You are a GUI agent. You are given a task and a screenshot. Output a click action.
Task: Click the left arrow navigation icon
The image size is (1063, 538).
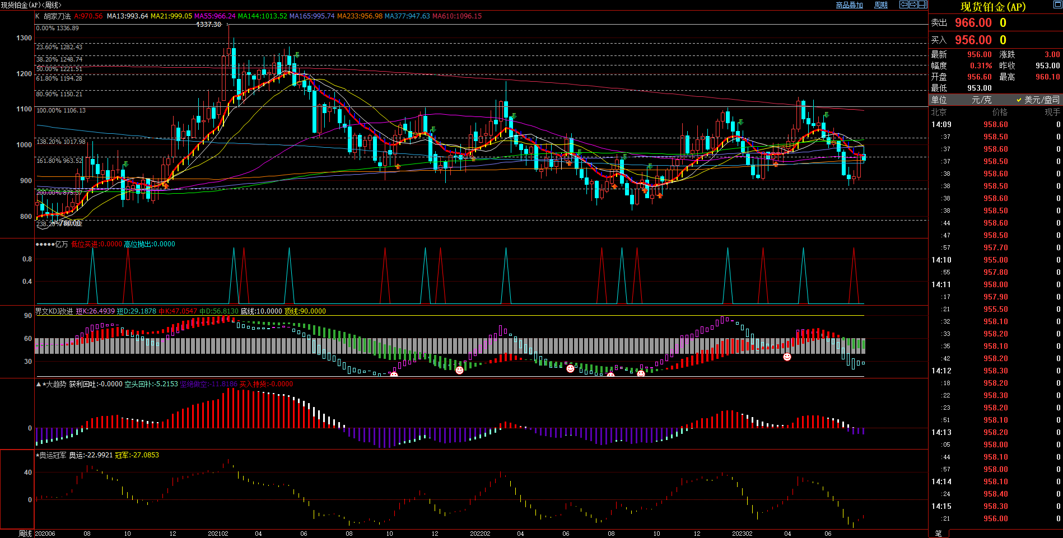(x=904, y=4)
